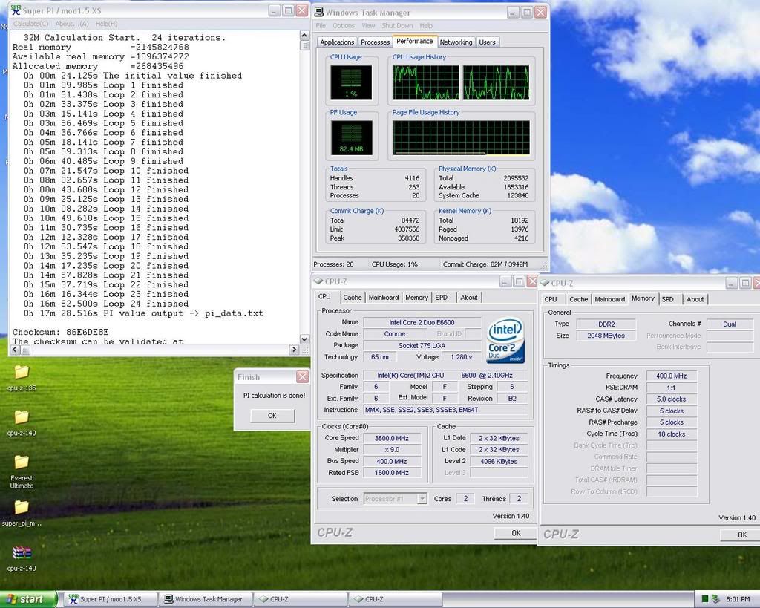The height and width of the screenshot is (608, 760).
Task: Open Task Manager's Shut Down menu
Action: click(x=397, y=25)
